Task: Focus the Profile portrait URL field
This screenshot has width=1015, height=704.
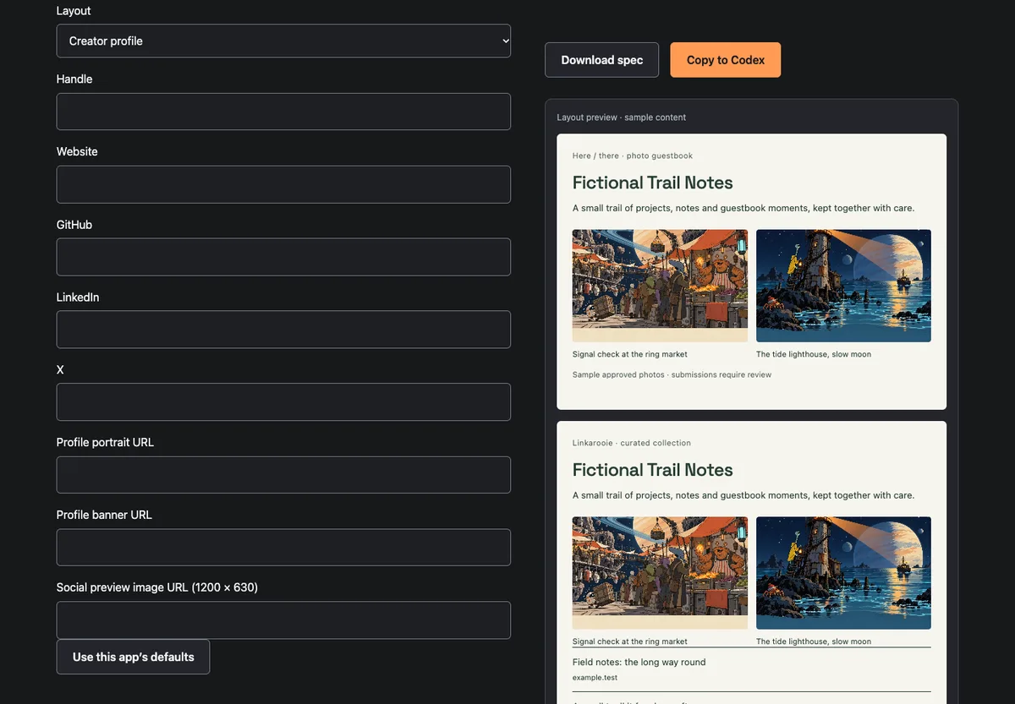Action: coord(283,475)
